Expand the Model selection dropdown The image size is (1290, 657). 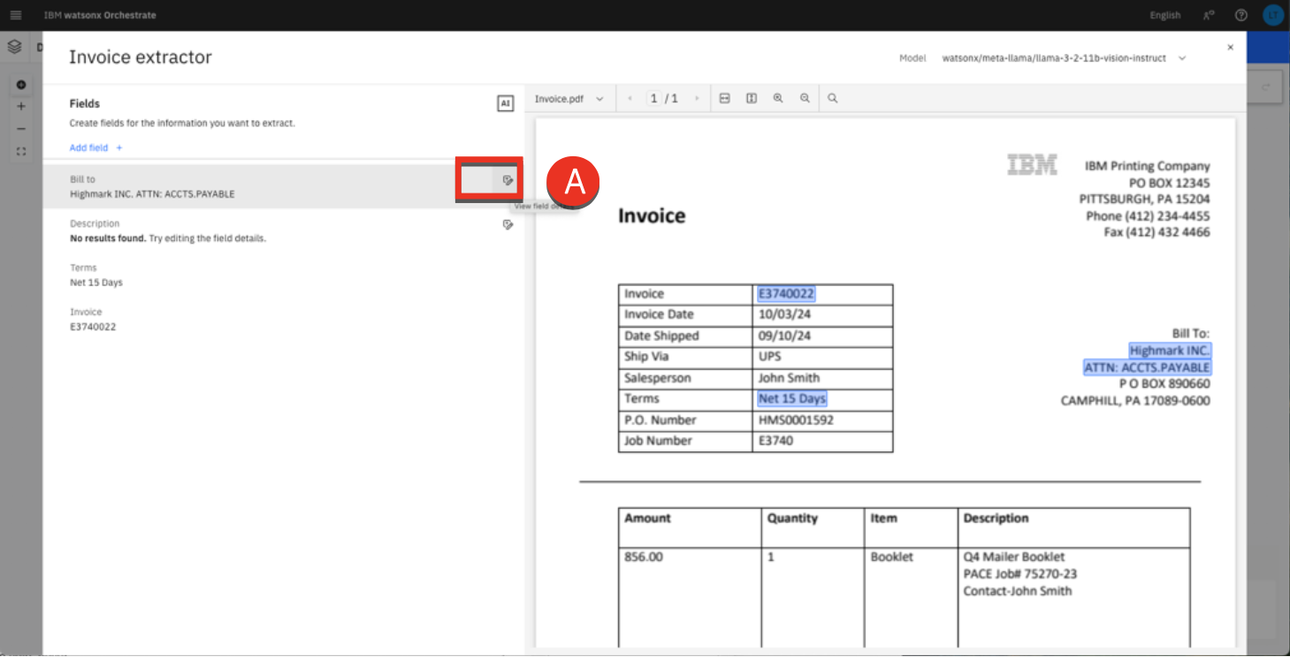pos(1181,58)
